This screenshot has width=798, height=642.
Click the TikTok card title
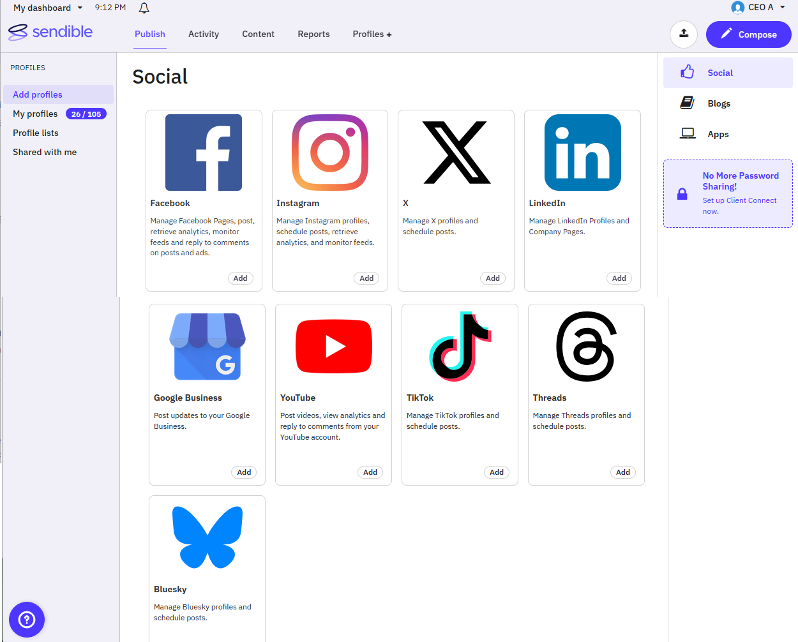coord(420,398)
